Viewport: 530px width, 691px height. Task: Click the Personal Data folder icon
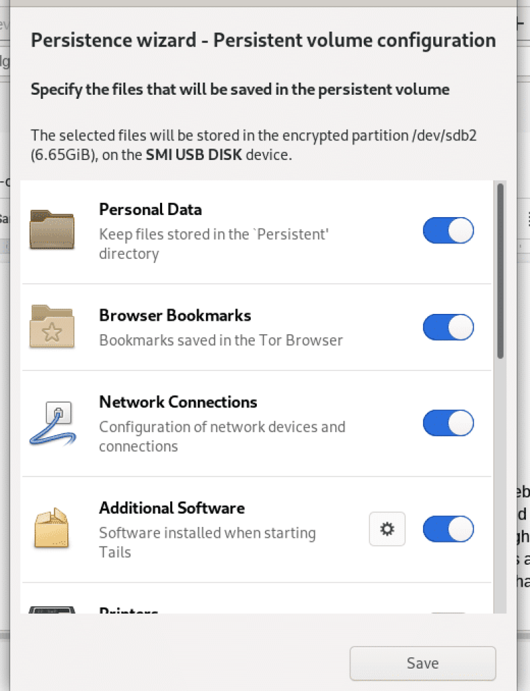[52, 231]
